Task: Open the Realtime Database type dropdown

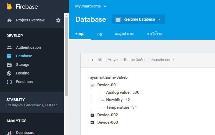Action: (x=138, y=19)
